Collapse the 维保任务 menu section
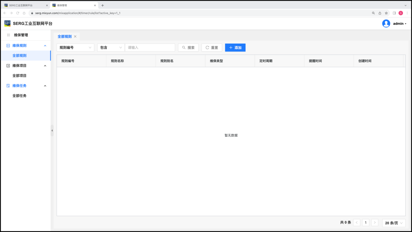 45,86
